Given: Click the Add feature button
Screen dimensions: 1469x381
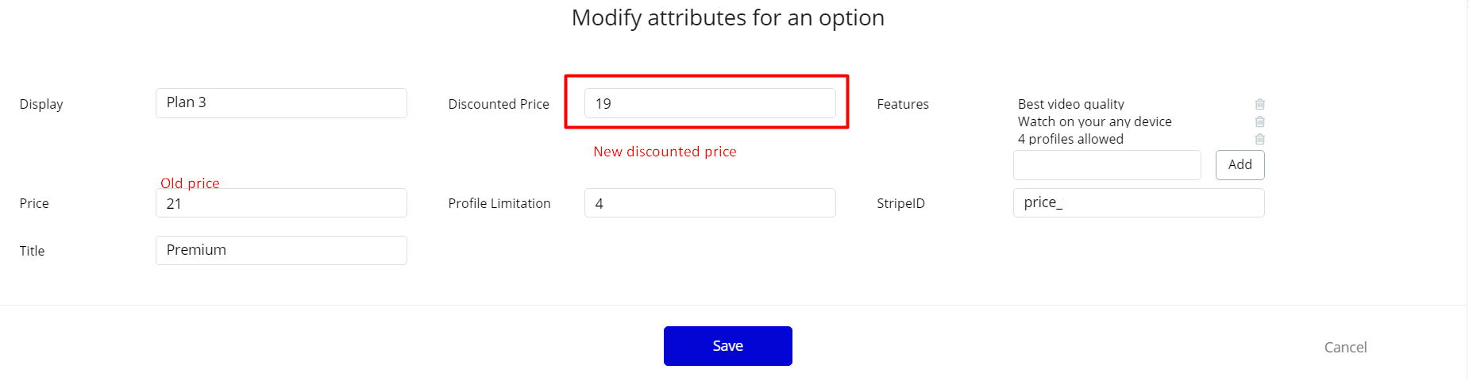Looking at the screenshot, I should [1240, 164].
